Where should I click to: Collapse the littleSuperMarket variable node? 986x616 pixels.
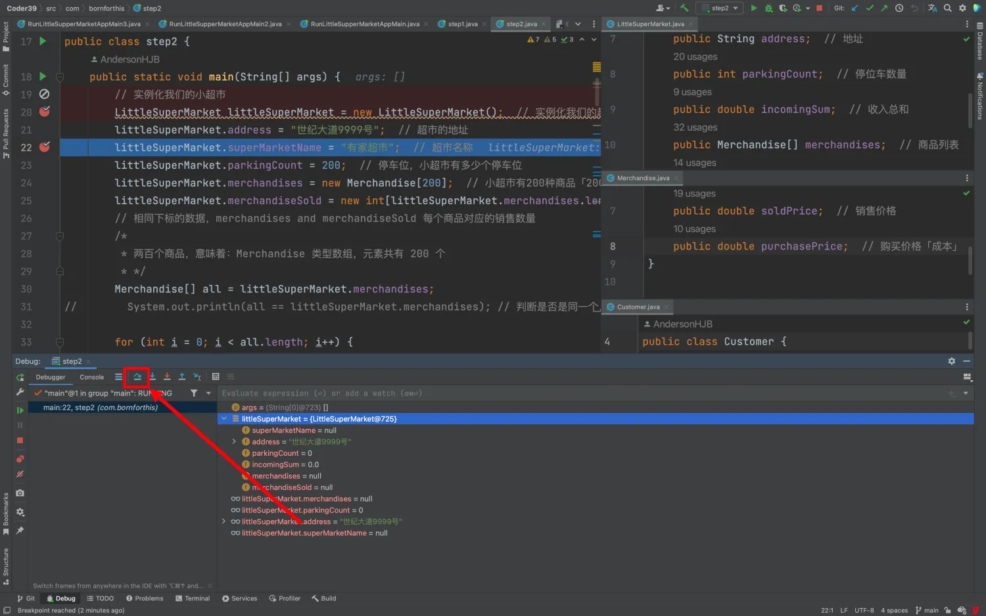coord(224,418)
